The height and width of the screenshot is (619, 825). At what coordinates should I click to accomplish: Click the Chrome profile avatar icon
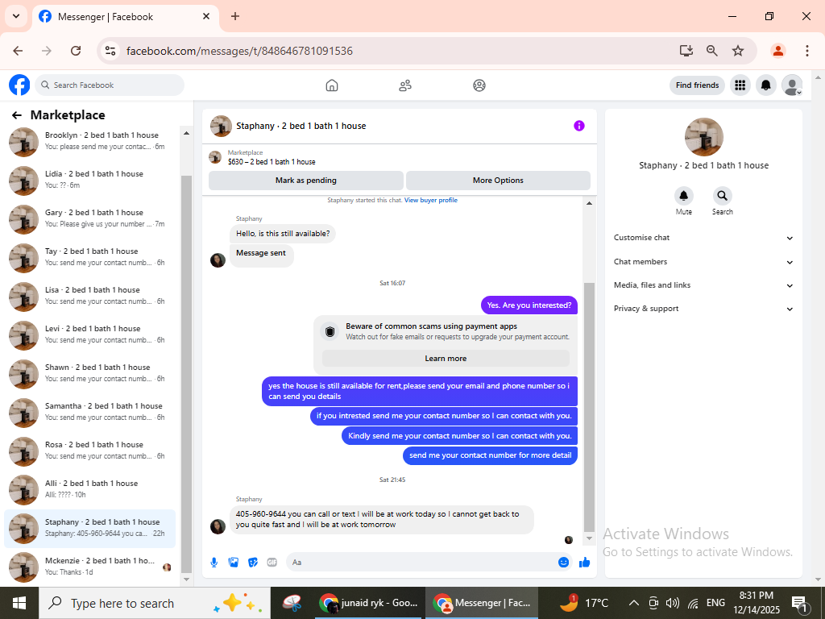point(778,51)
